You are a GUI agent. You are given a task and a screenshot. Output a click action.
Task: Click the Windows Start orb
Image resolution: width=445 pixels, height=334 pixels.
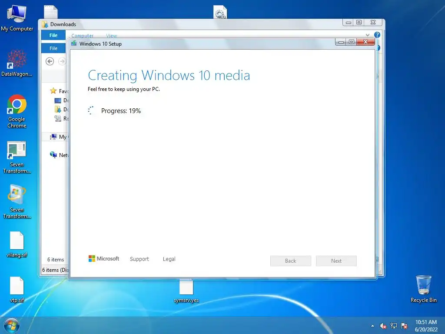point(12,325)
